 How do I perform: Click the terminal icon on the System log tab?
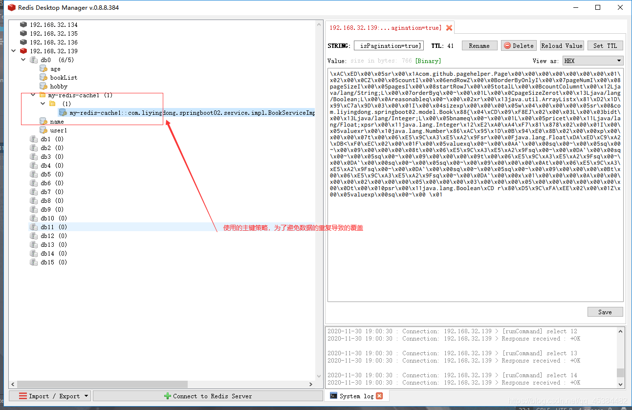334,395
